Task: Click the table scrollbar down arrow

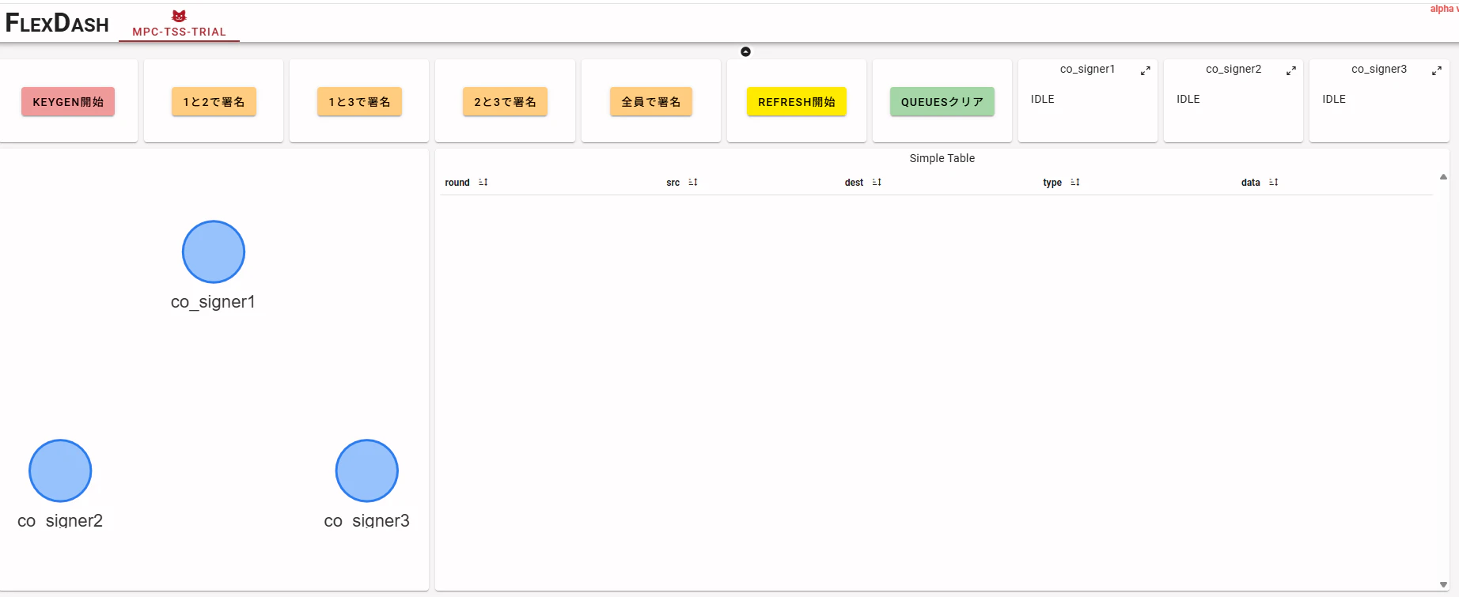Action: [1443, 585]
